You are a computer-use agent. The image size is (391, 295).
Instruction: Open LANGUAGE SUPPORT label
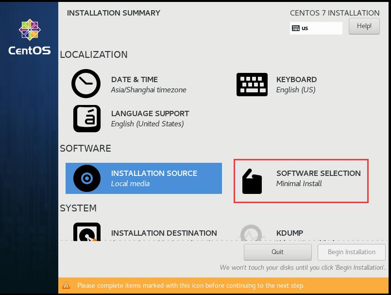(x=150, y=114)
